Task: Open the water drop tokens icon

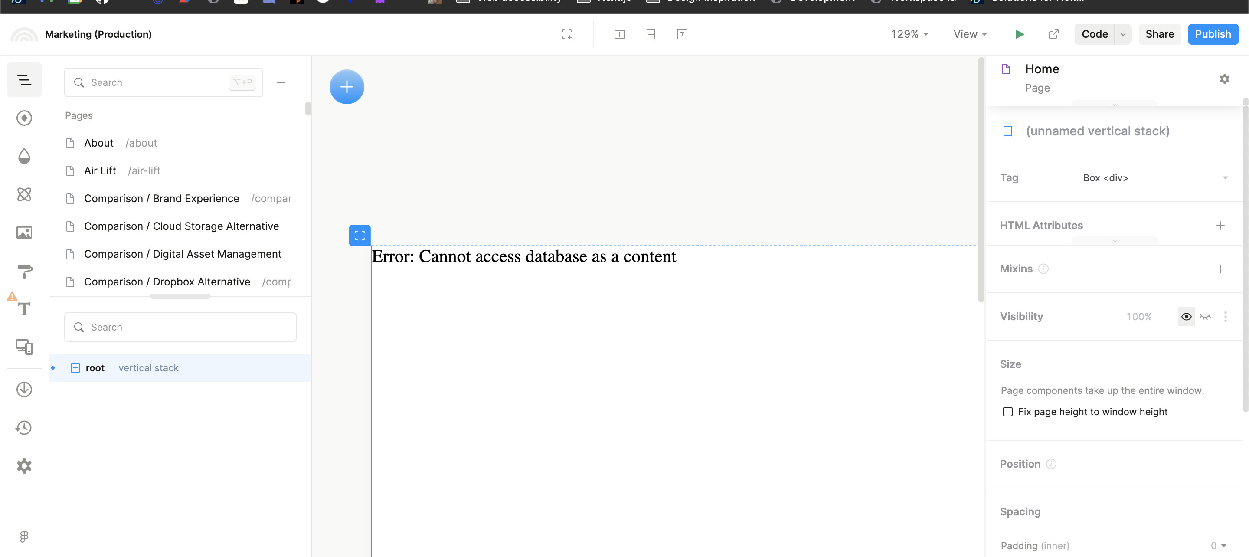Action: 24,156
